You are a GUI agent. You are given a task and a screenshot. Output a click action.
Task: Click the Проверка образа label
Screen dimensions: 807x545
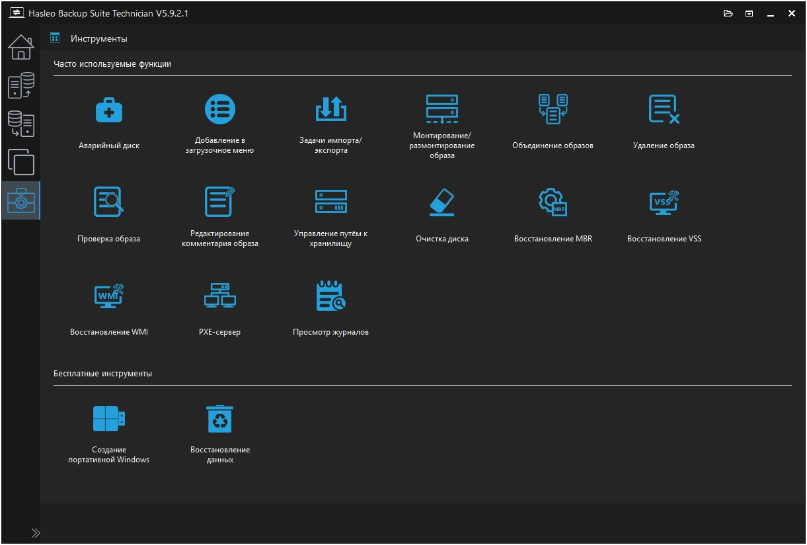109,239
